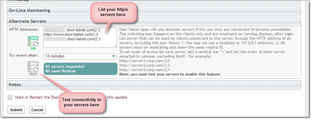Viewport: 312px width, 120px height.
Task: Check the Start or Restart checkbox
Action: click(x=10, y=97)
